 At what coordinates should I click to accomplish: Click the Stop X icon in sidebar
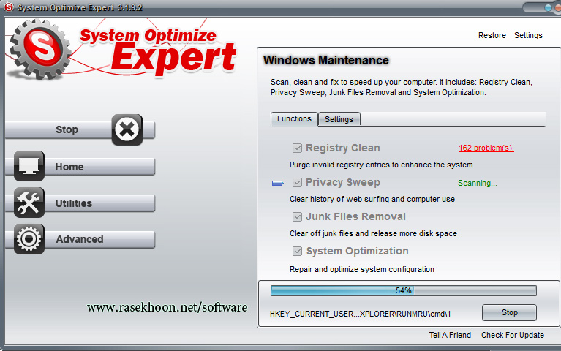(127, 129)
